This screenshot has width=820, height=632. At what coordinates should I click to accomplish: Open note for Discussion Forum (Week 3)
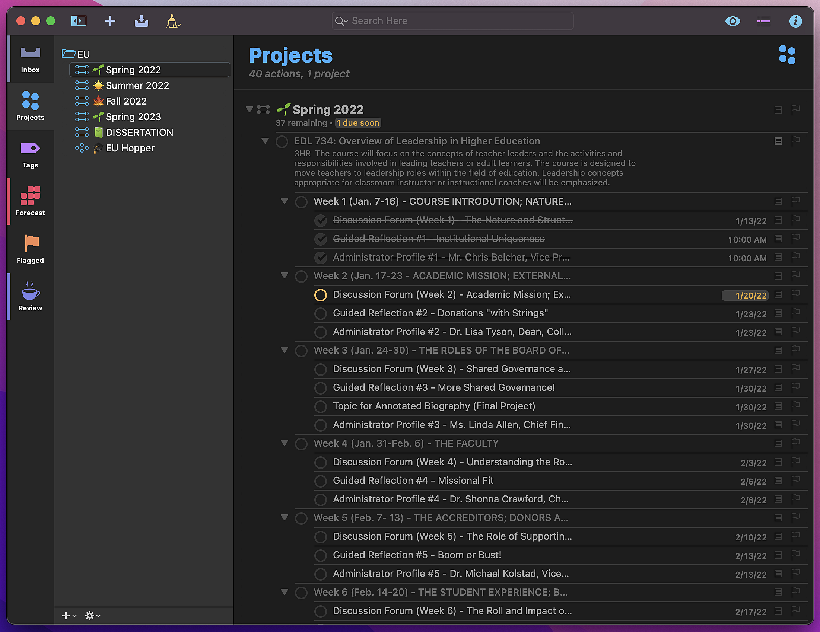point(778,369)
